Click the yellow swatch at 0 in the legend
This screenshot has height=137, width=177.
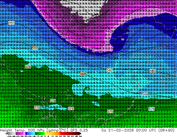pos(46,133)
